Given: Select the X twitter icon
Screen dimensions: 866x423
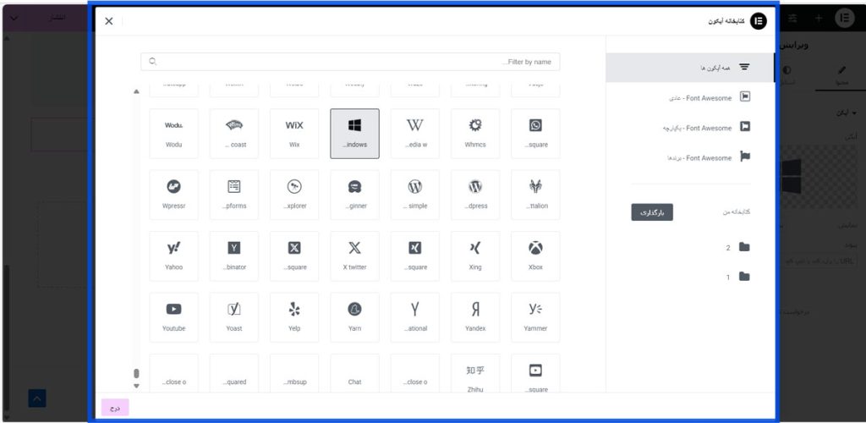Looking at the screenshot, I should tap(354, 255).
